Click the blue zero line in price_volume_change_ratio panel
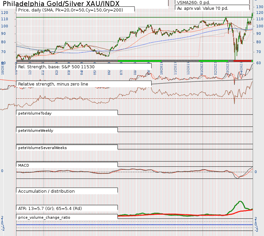Image resolution: width=264 pixels, height=236 pixels. (x=135, y=225)
